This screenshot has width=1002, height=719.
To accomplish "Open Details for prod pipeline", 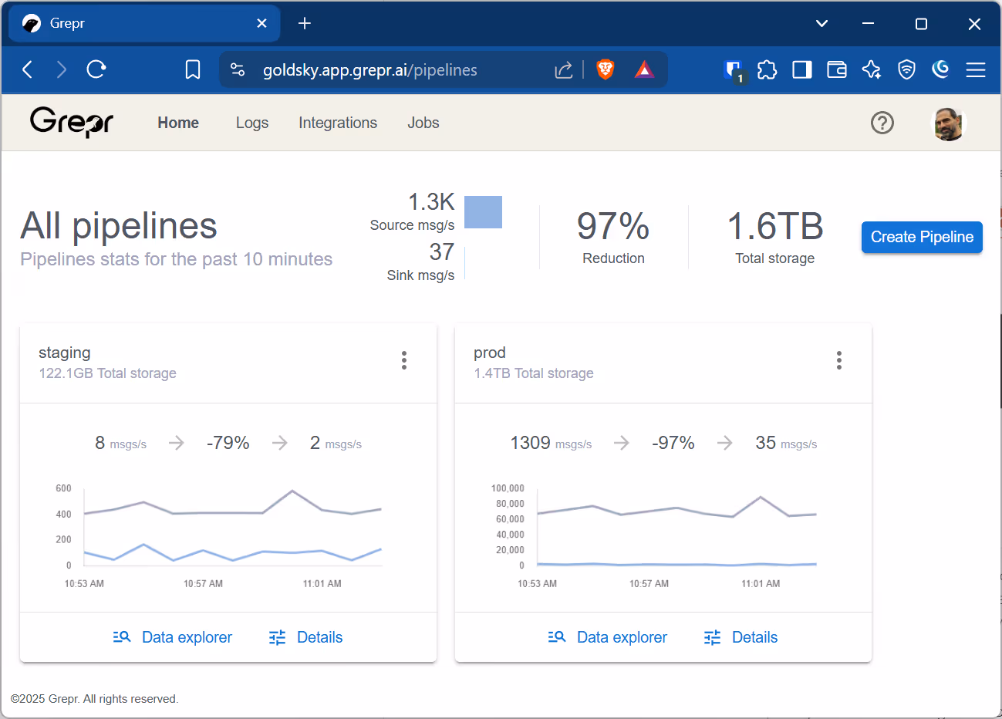I will (741, 637).
